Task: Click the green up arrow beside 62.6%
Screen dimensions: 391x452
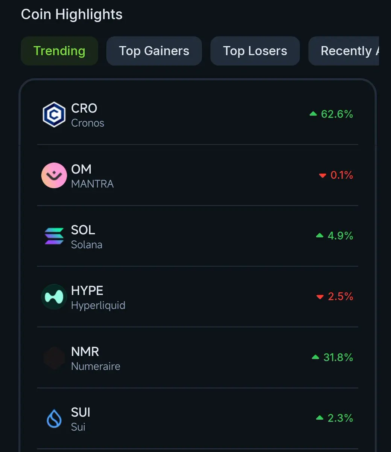Action: (313, 113)
